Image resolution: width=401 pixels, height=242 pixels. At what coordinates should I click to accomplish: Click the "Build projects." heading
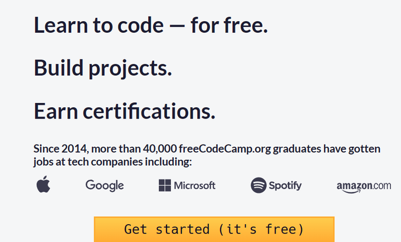[x=102, y=68]
